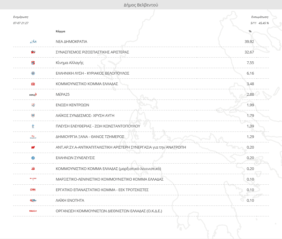The width and height of the screenshot is (282, 239).
Task: Click the Κίνημα Αλλαγής party logo
Action: click(x=33, y=63)
